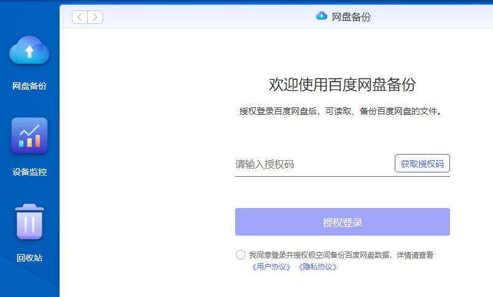The height and width of the screenshot is (297, 493).
Task: Select the 设备监控 sidebar label
Action: coord(29,172)
